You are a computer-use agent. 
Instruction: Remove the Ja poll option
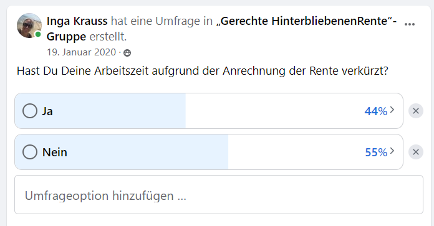click(416, 111)
